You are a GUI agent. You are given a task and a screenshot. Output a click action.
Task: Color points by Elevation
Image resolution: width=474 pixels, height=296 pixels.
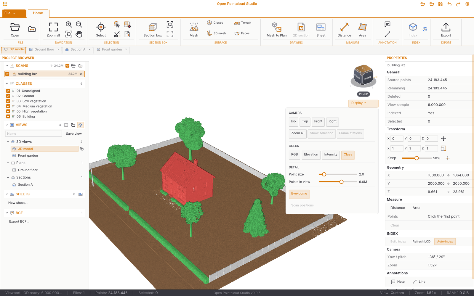[311, 155]
